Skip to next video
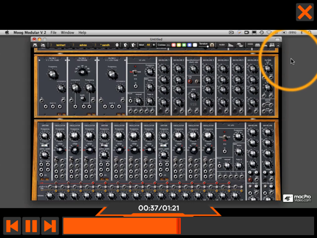 [x=50, y=226]
